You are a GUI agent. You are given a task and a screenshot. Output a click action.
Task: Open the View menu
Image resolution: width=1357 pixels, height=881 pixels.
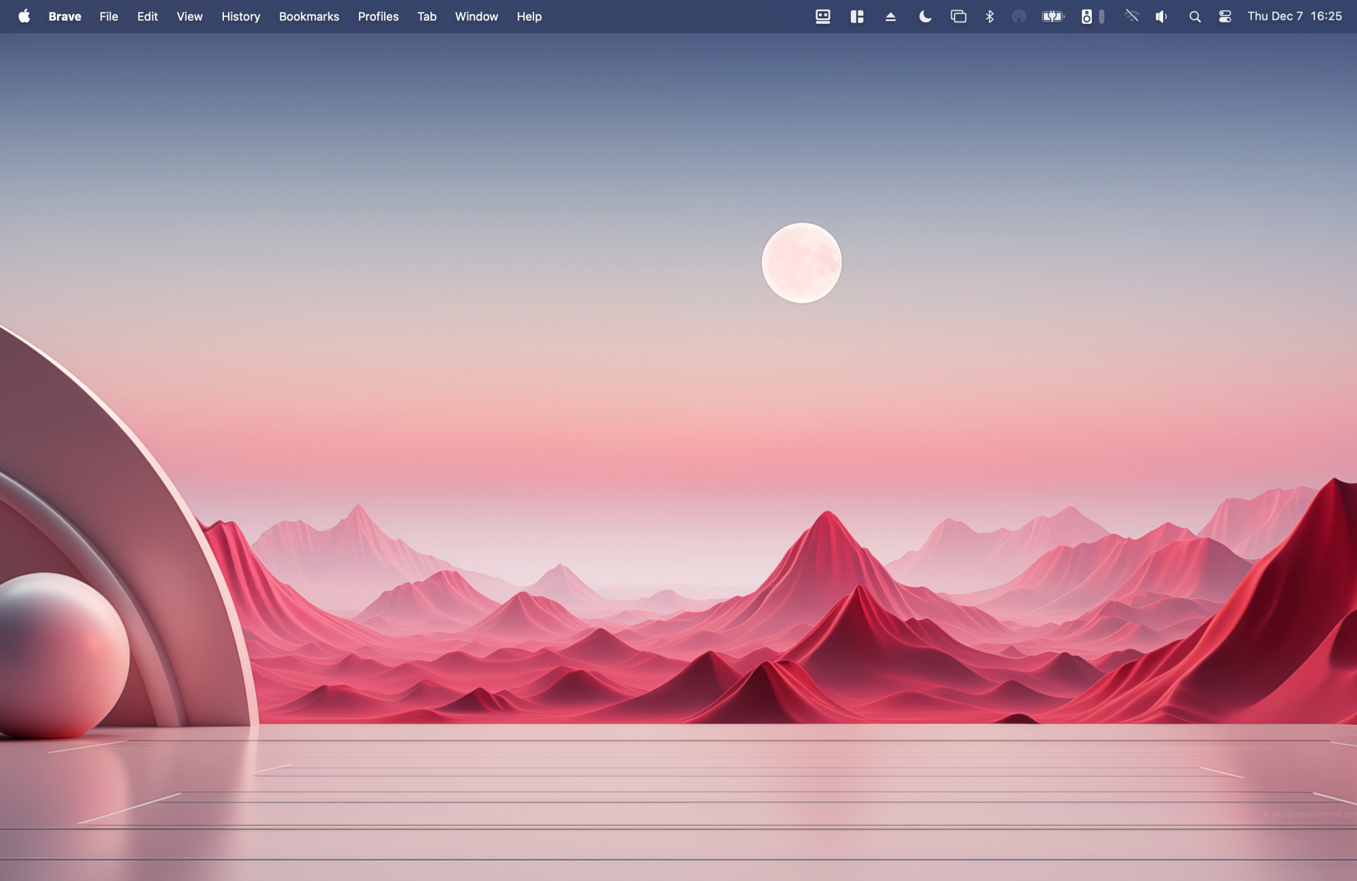click(189, 16)
